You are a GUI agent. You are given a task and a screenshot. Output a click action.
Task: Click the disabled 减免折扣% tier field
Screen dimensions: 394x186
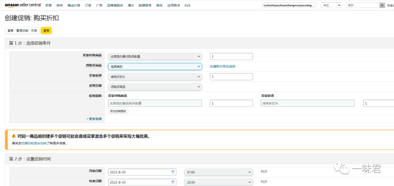308,104
